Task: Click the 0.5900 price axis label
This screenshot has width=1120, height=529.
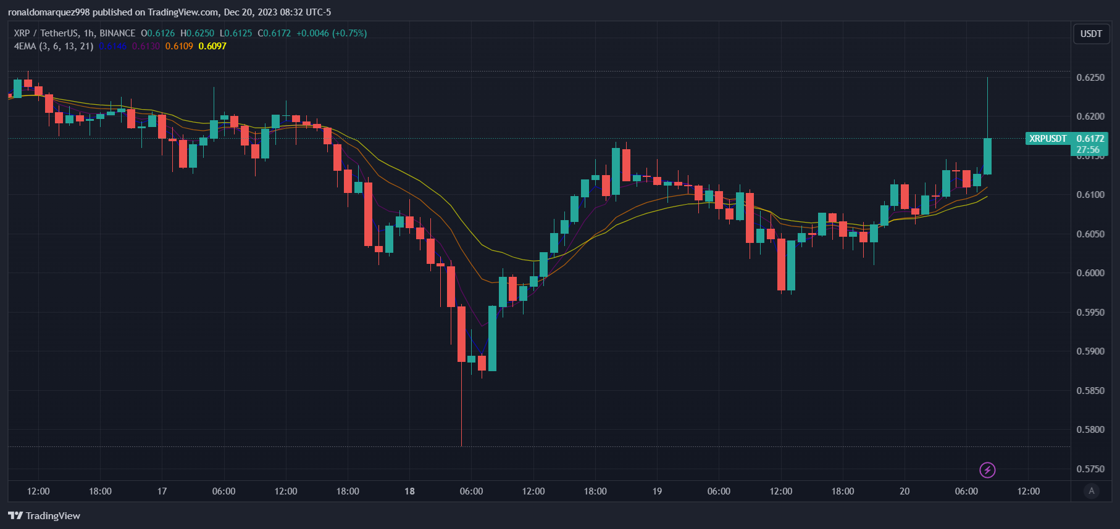Action: (x=1090, y=351)
